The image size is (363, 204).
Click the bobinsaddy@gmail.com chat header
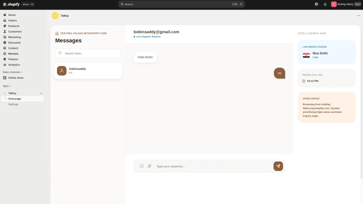(x=156, y=32)
